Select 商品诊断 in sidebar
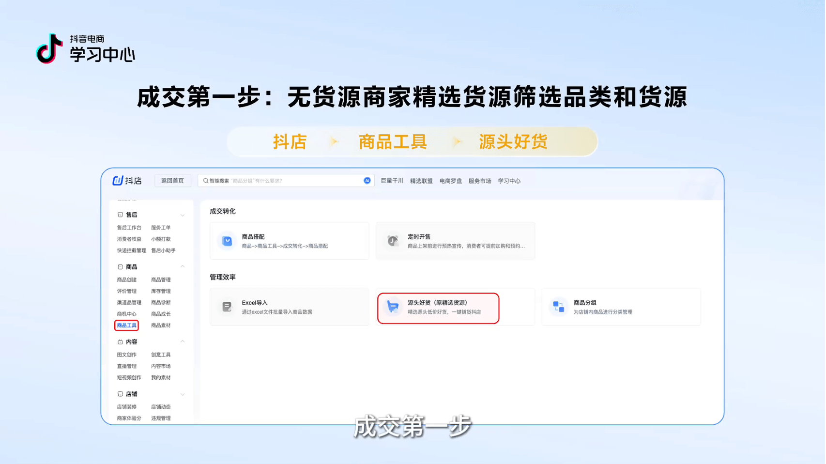 tap(161, 303)
